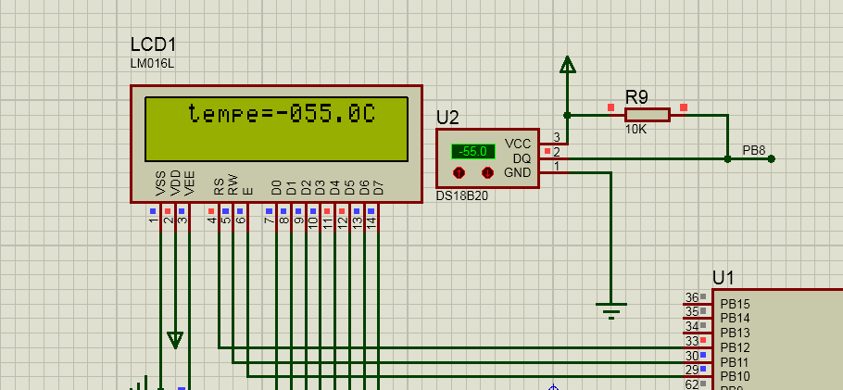The image size is (843, 390).
Task: Select resistor R9 body
Action: click(x=648, y=115)
